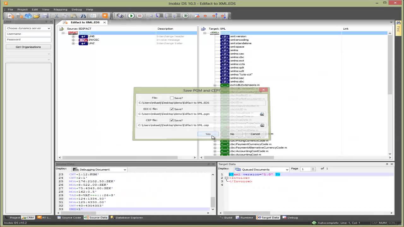404x227 pixels.
Task: Click the green fast-forward run-all icon
Action: point(186,16)
